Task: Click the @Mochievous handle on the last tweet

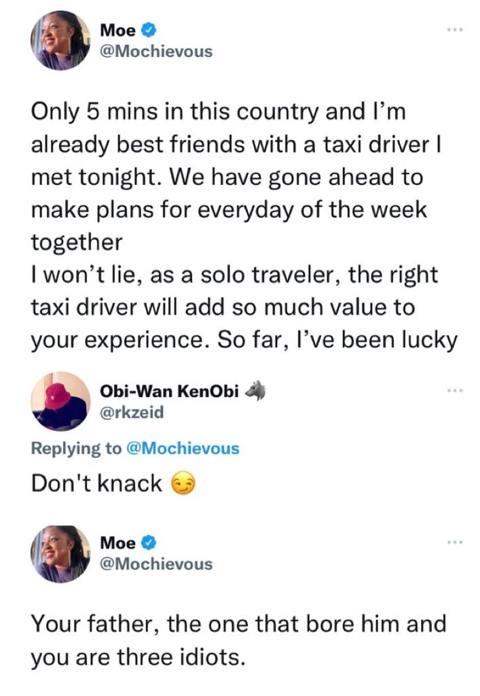Action: (155, 563)
